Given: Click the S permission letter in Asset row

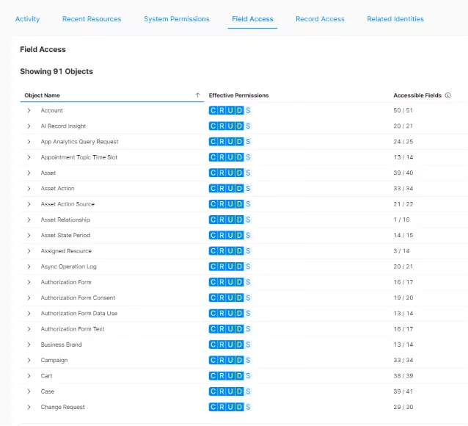Looking at the screenshot, I should pos(248,173).
